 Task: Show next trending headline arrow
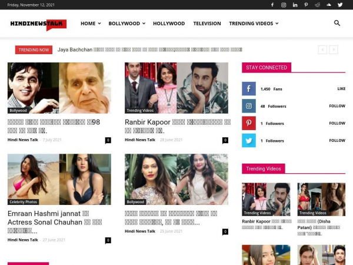[x=334, y=49]
